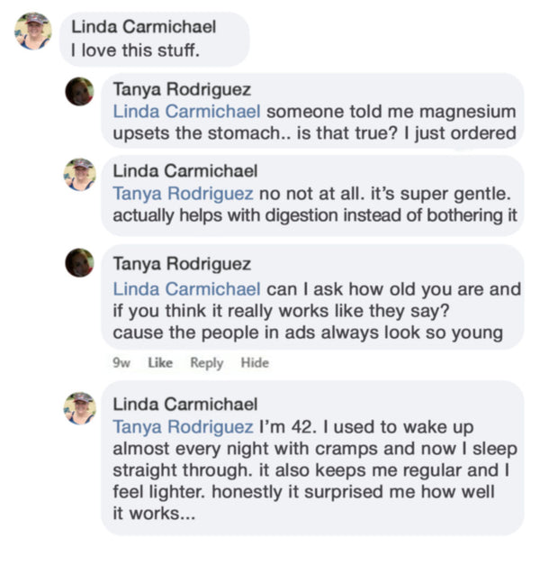The image size is (540, 565).
Task: Click the 9w timestamp under Tanya's comment
Action: tap(120, 363)
